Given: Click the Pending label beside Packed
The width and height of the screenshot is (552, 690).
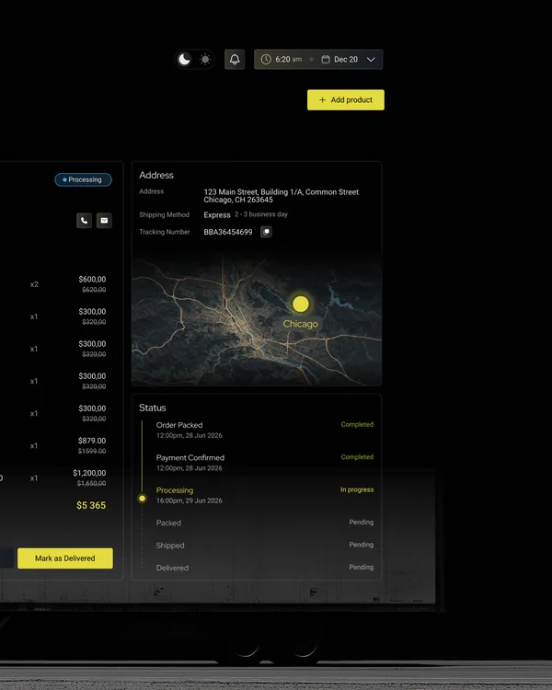Looking at the screenshot, I should (362, 522).
